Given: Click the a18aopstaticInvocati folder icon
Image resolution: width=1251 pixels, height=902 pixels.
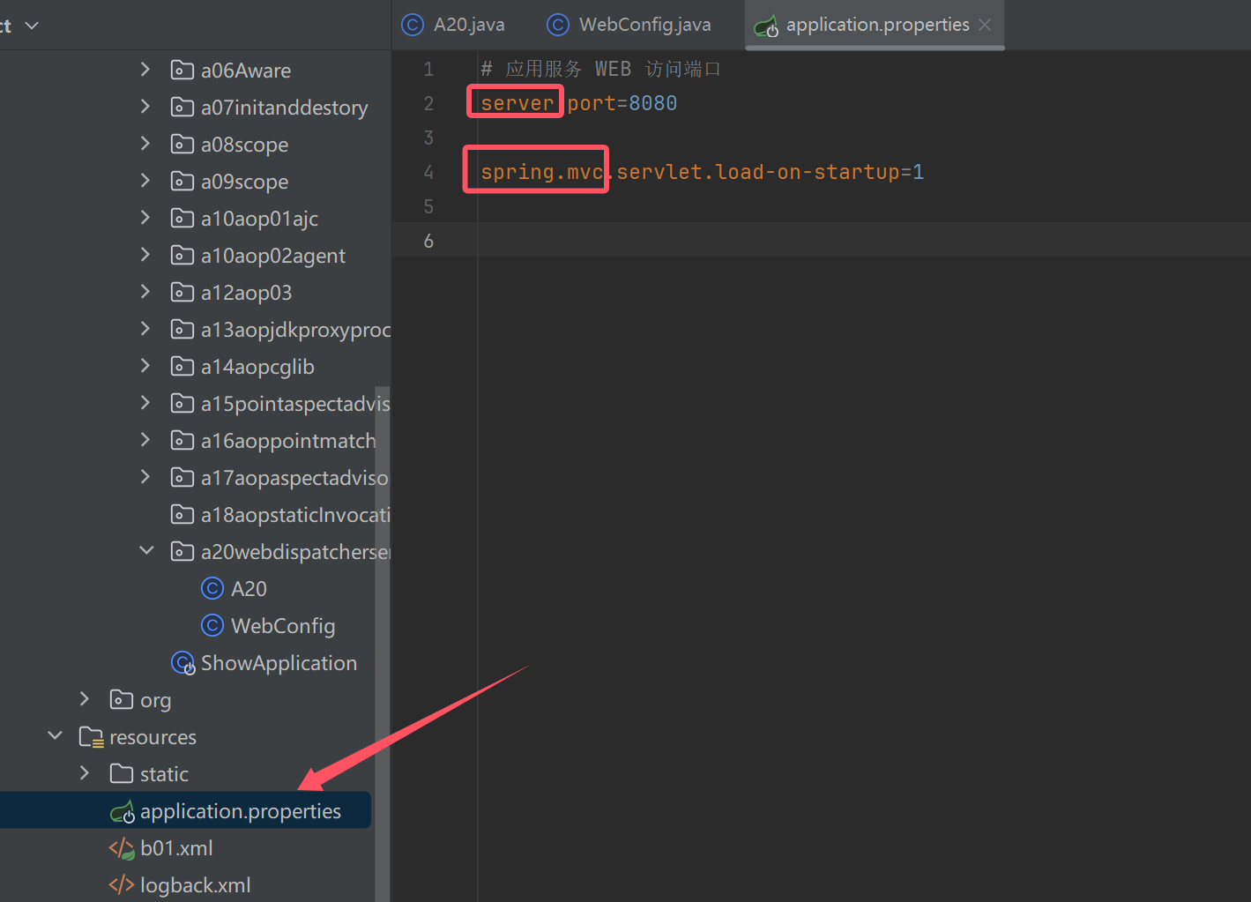Looking at the screenshot, I should click(182, 514).
